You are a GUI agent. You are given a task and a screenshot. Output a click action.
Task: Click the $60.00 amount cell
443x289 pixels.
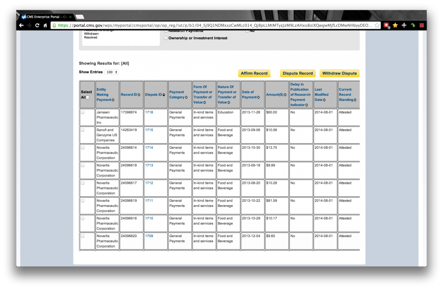(277, 117)
